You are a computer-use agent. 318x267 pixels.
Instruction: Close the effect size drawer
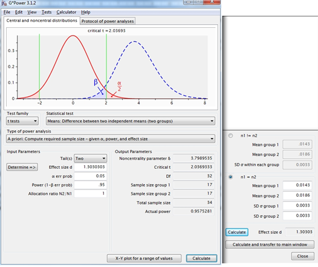pos(303,256)
